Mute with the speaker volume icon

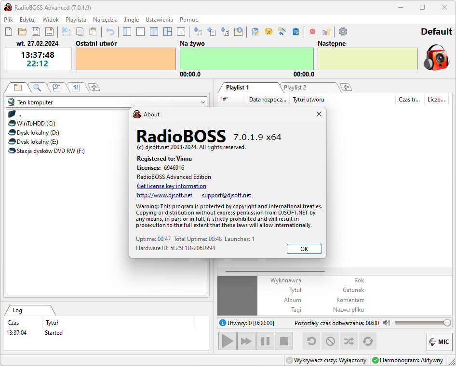(x=387, y=323)
